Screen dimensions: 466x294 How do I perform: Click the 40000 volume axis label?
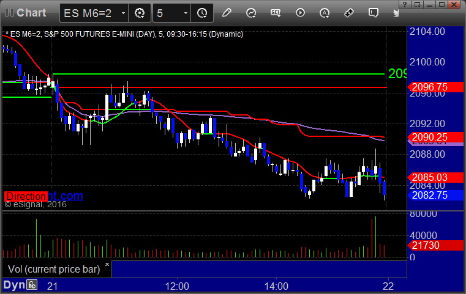pyautogui.click(x=423, y=235)
